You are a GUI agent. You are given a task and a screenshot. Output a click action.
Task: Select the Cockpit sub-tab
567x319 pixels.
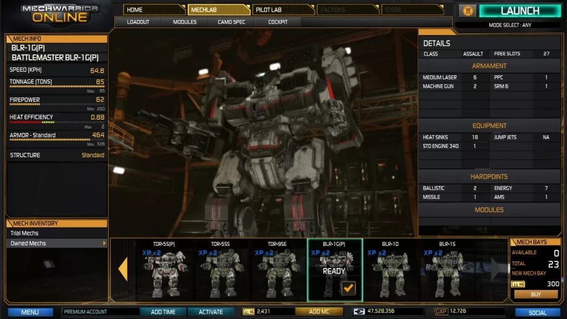click(x=278, y=22)
